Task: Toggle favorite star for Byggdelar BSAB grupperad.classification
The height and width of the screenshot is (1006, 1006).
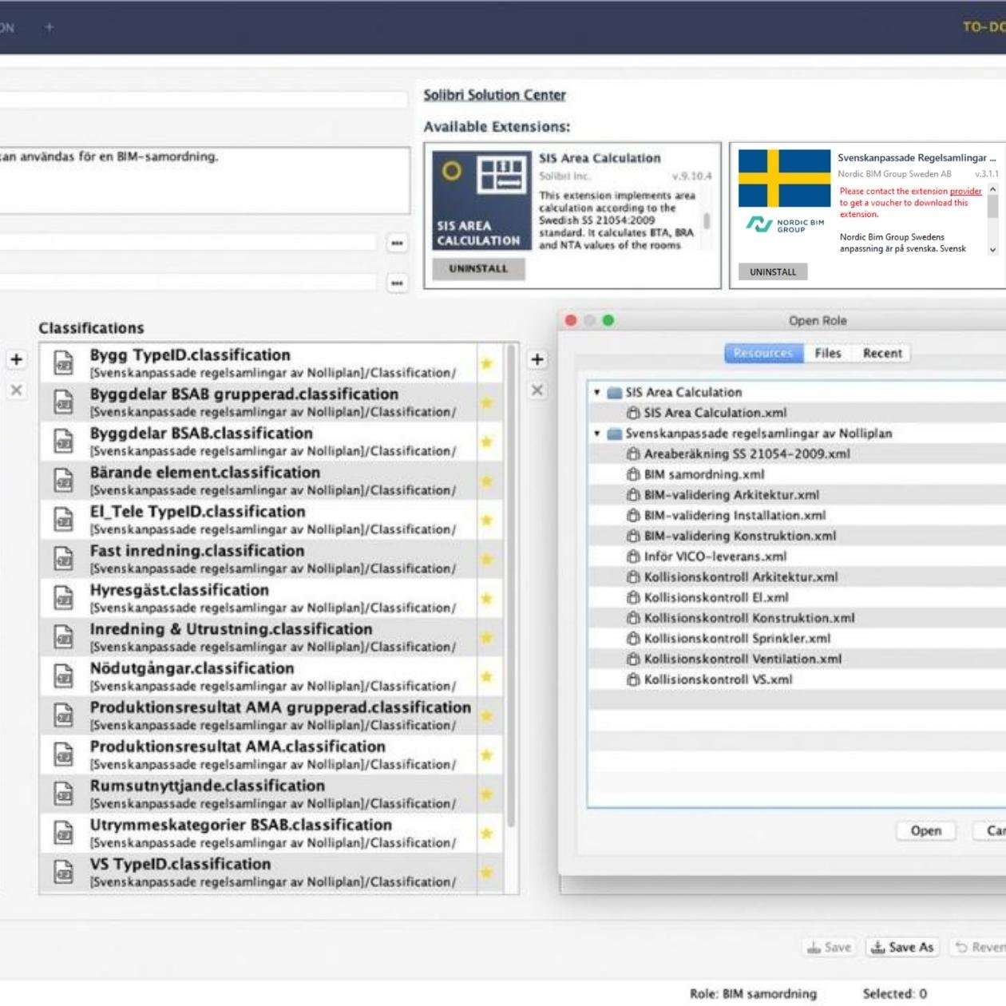Action: (486, 402)
